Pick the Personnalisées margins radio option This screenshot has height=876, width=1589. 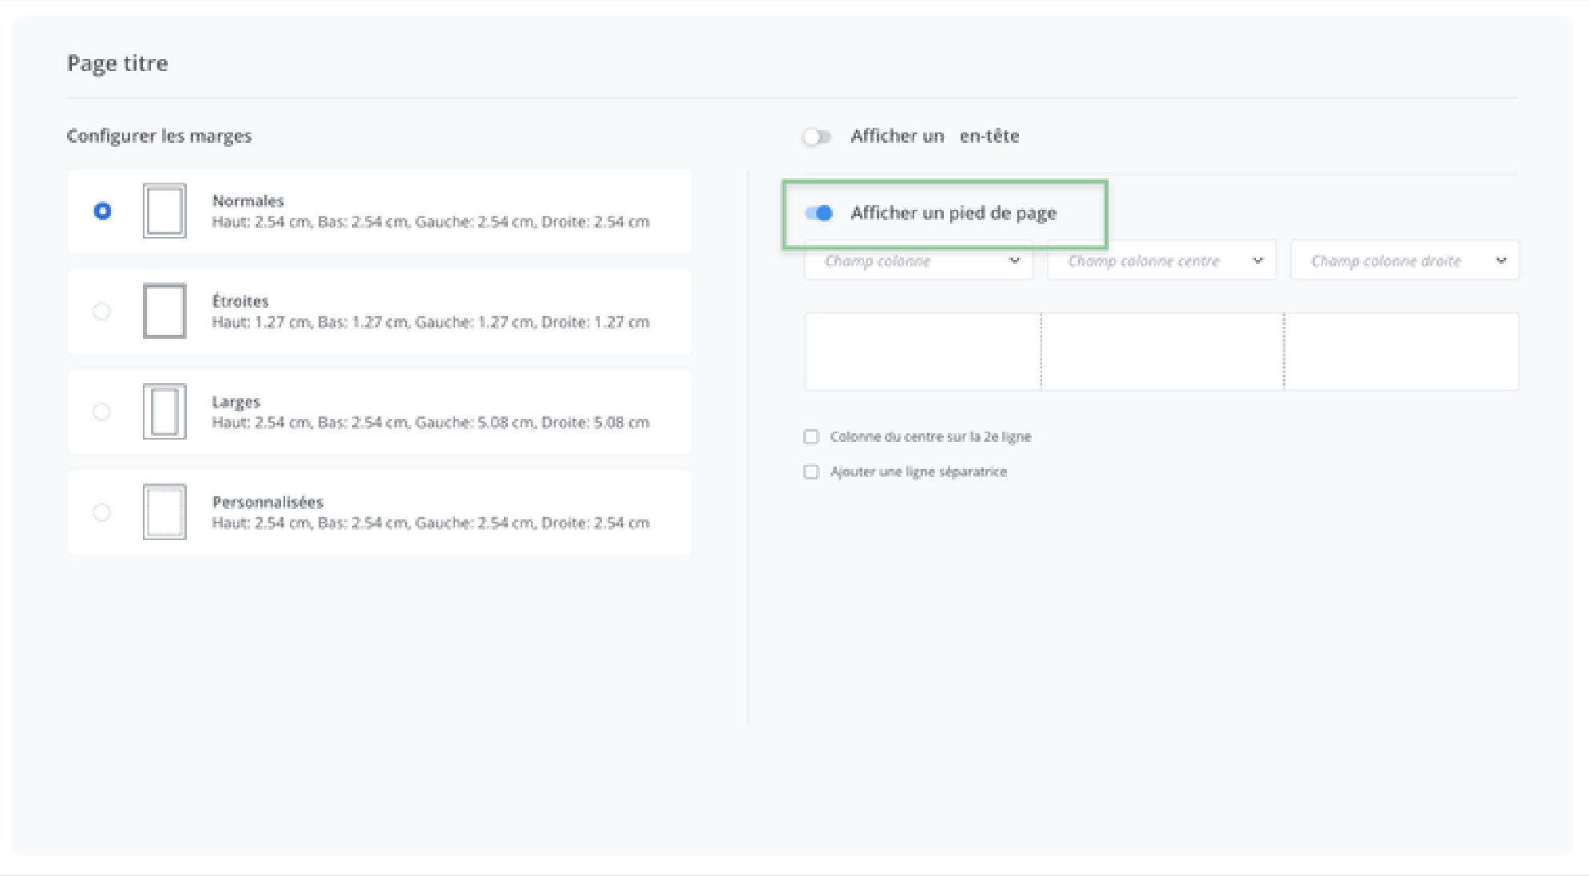point(101,512)
